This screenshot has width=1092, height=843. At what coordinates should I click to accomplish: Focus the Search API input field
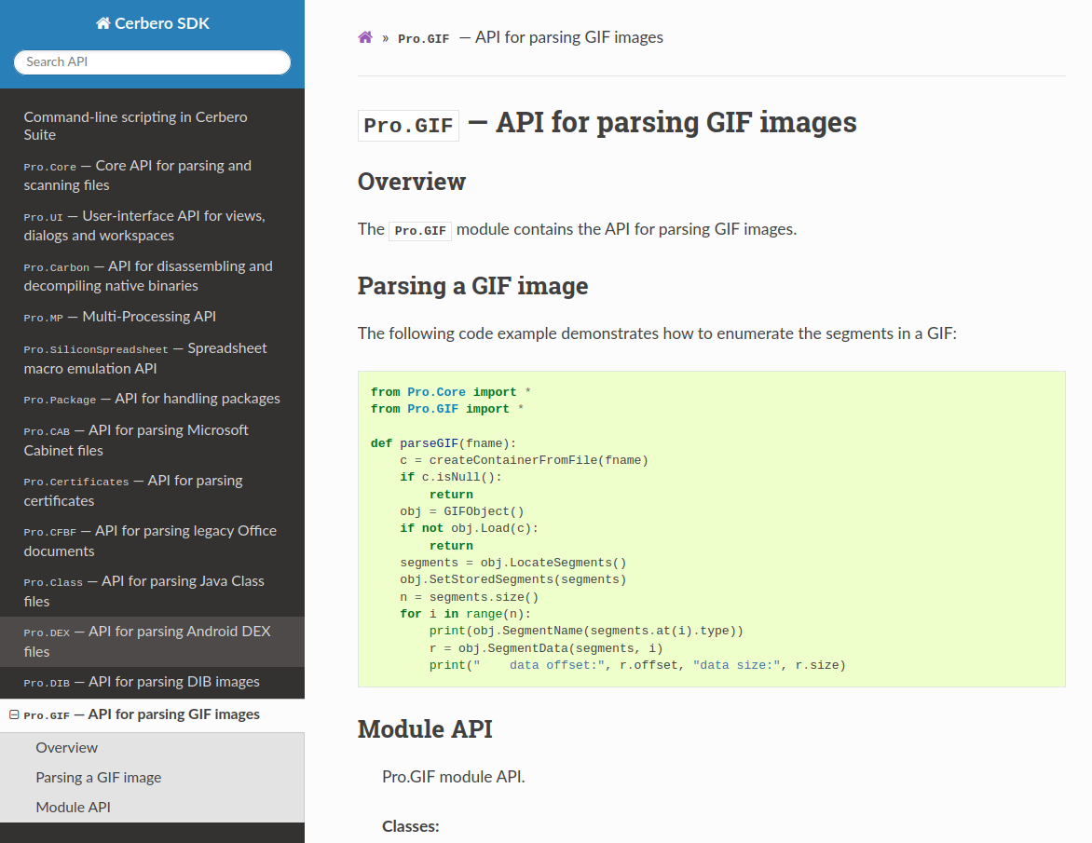152,62
